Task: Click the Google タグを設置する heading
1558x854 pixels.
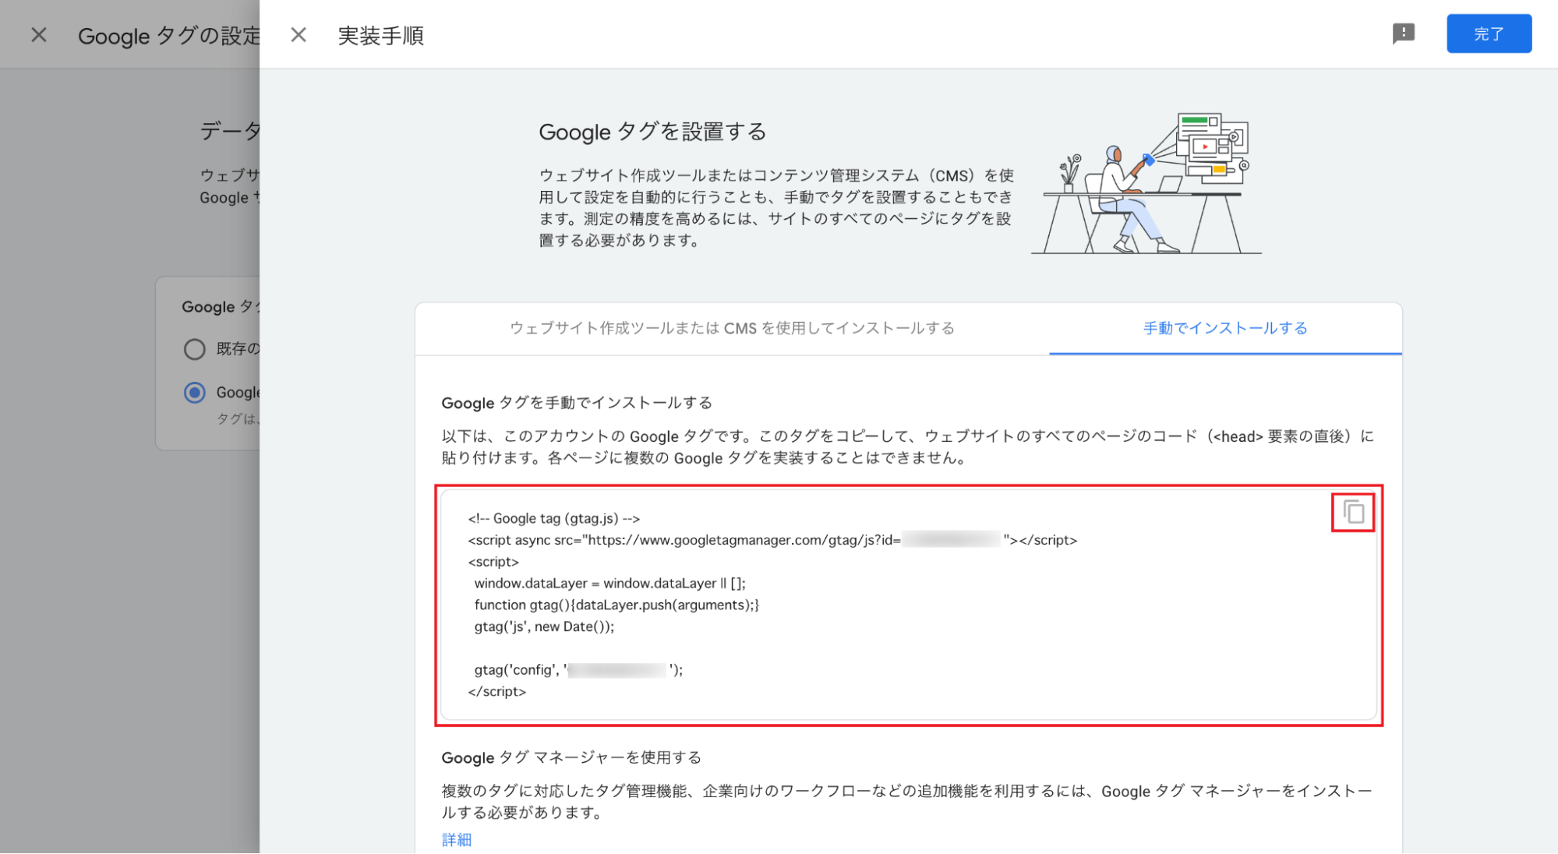Action: (652, 132)
